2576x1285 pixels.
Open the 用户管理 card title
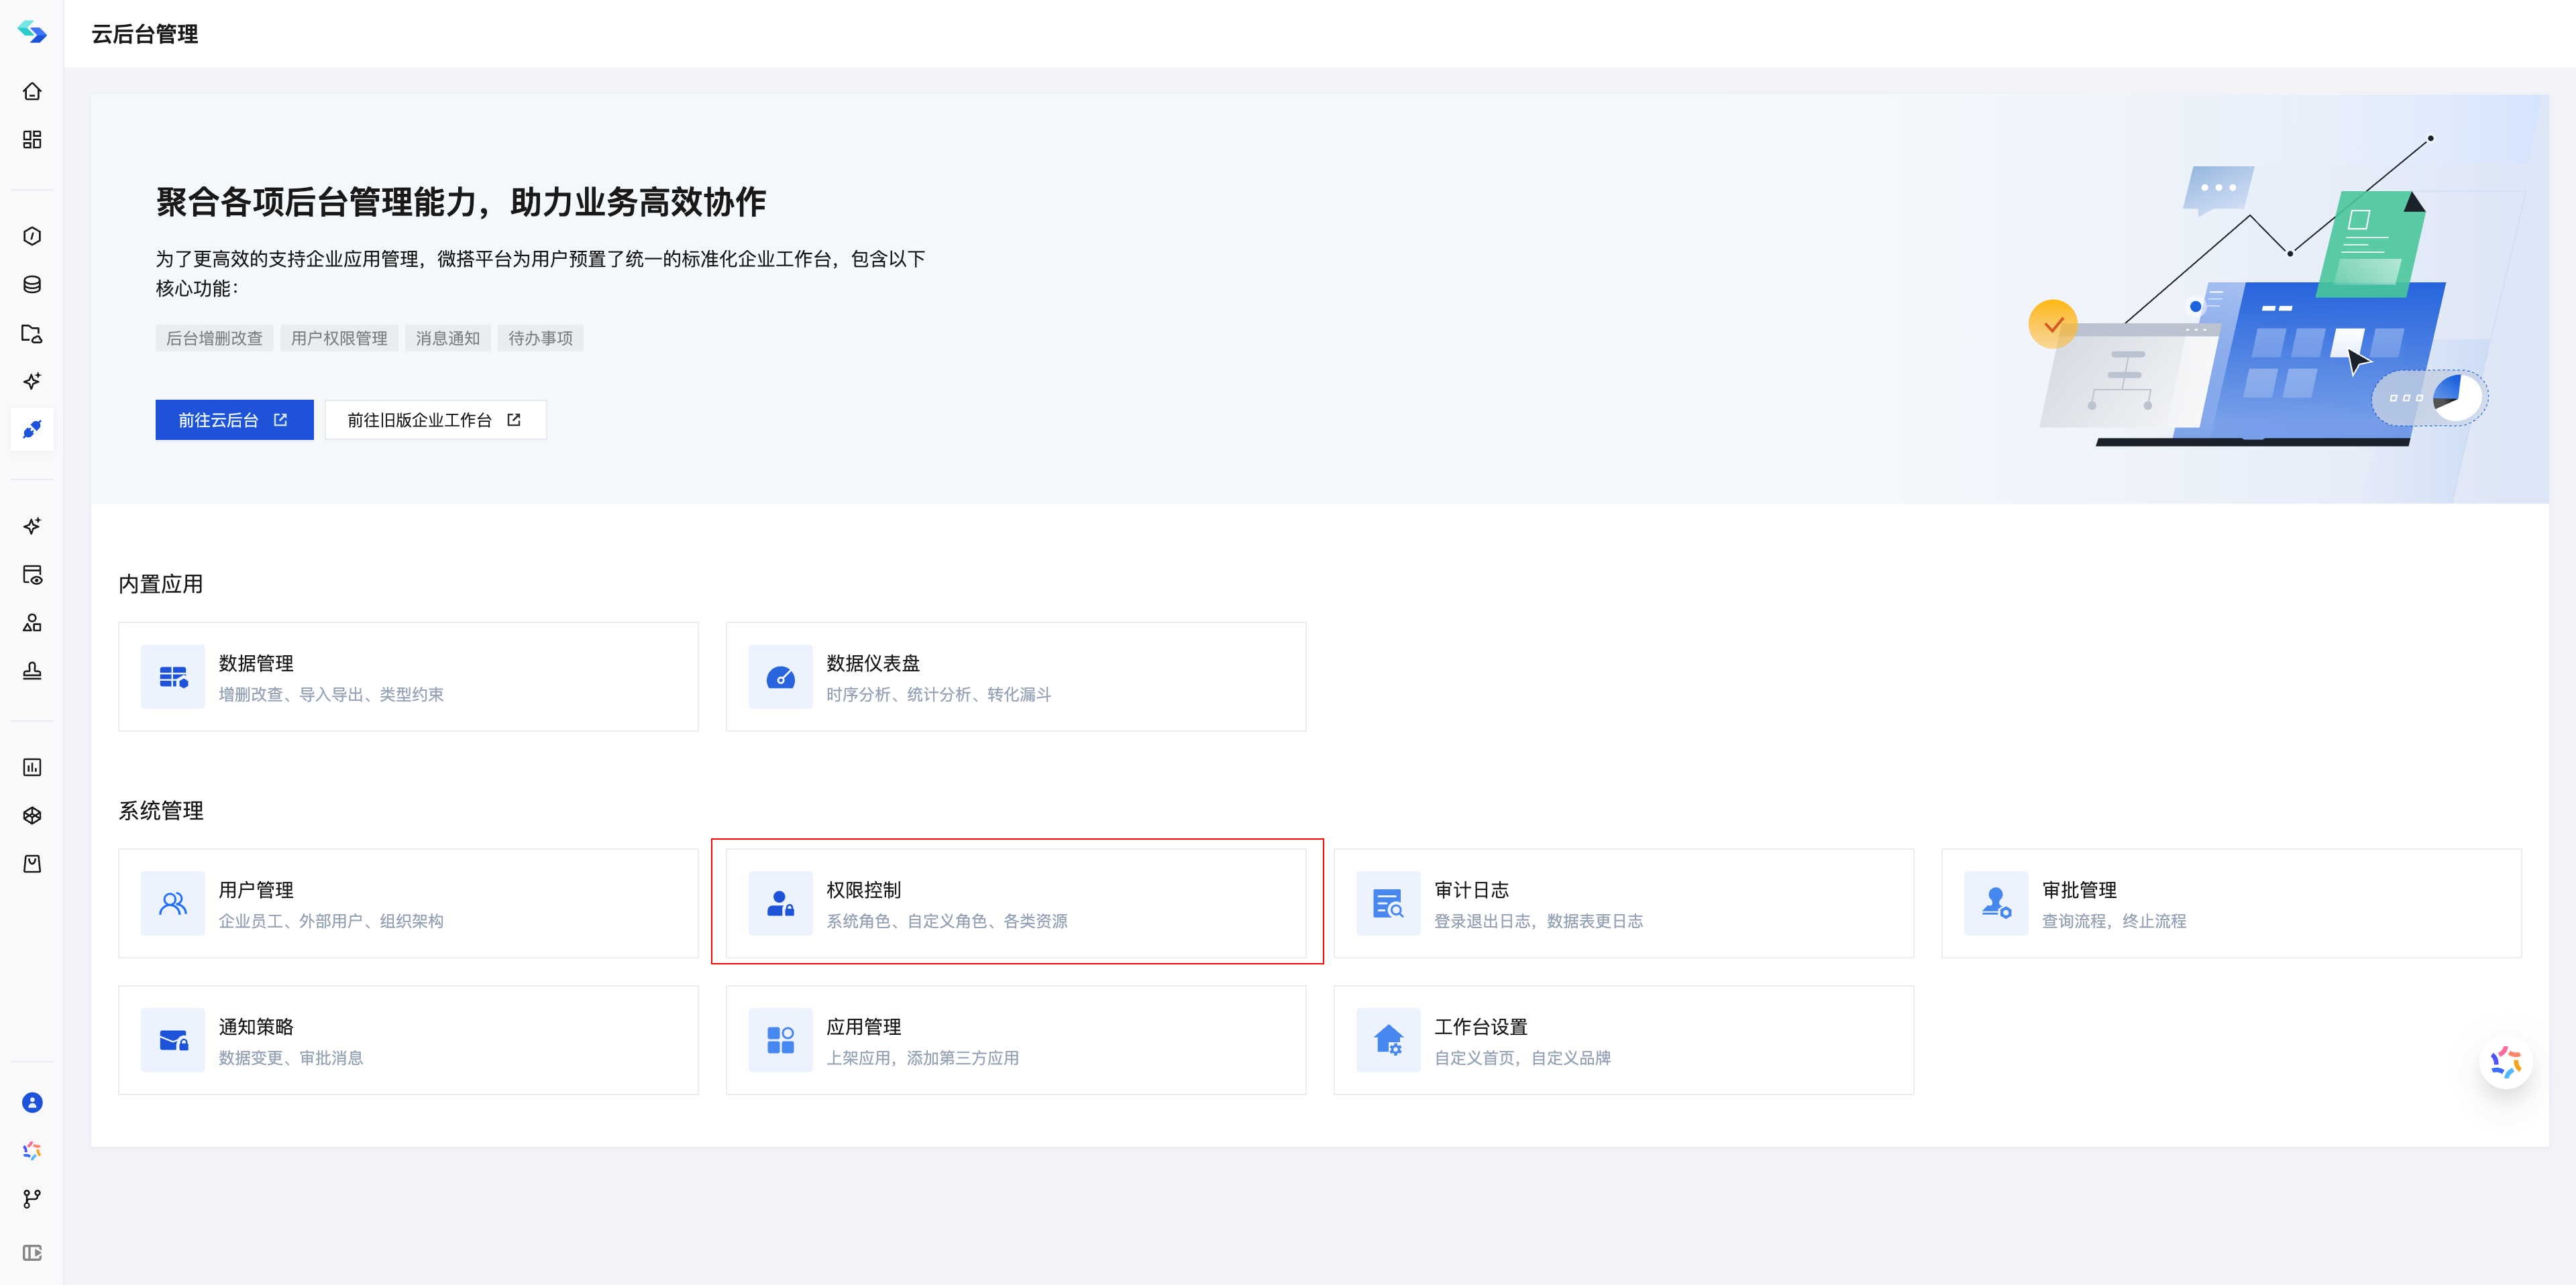click(256, 890)
